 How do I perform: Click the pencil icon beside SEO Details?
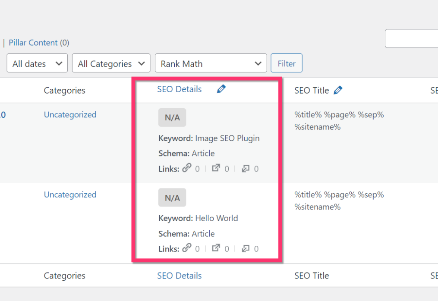221,89
